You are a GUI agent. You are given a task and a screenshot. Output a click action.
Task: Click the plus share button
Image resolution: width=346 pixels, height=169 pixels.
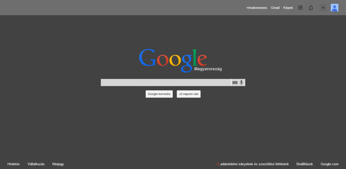click(323, 8)
